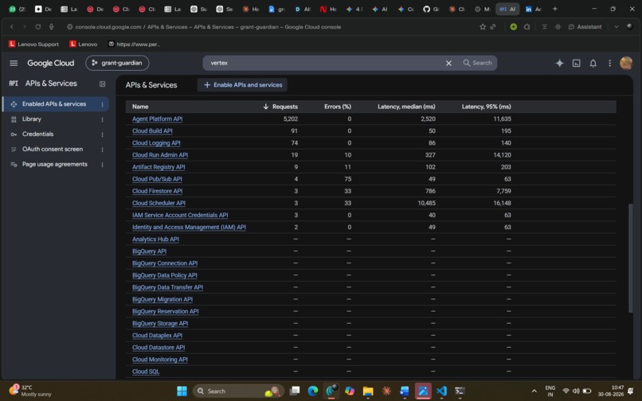
Task: Clear the vertex search query
Action: tap(448, 63)
